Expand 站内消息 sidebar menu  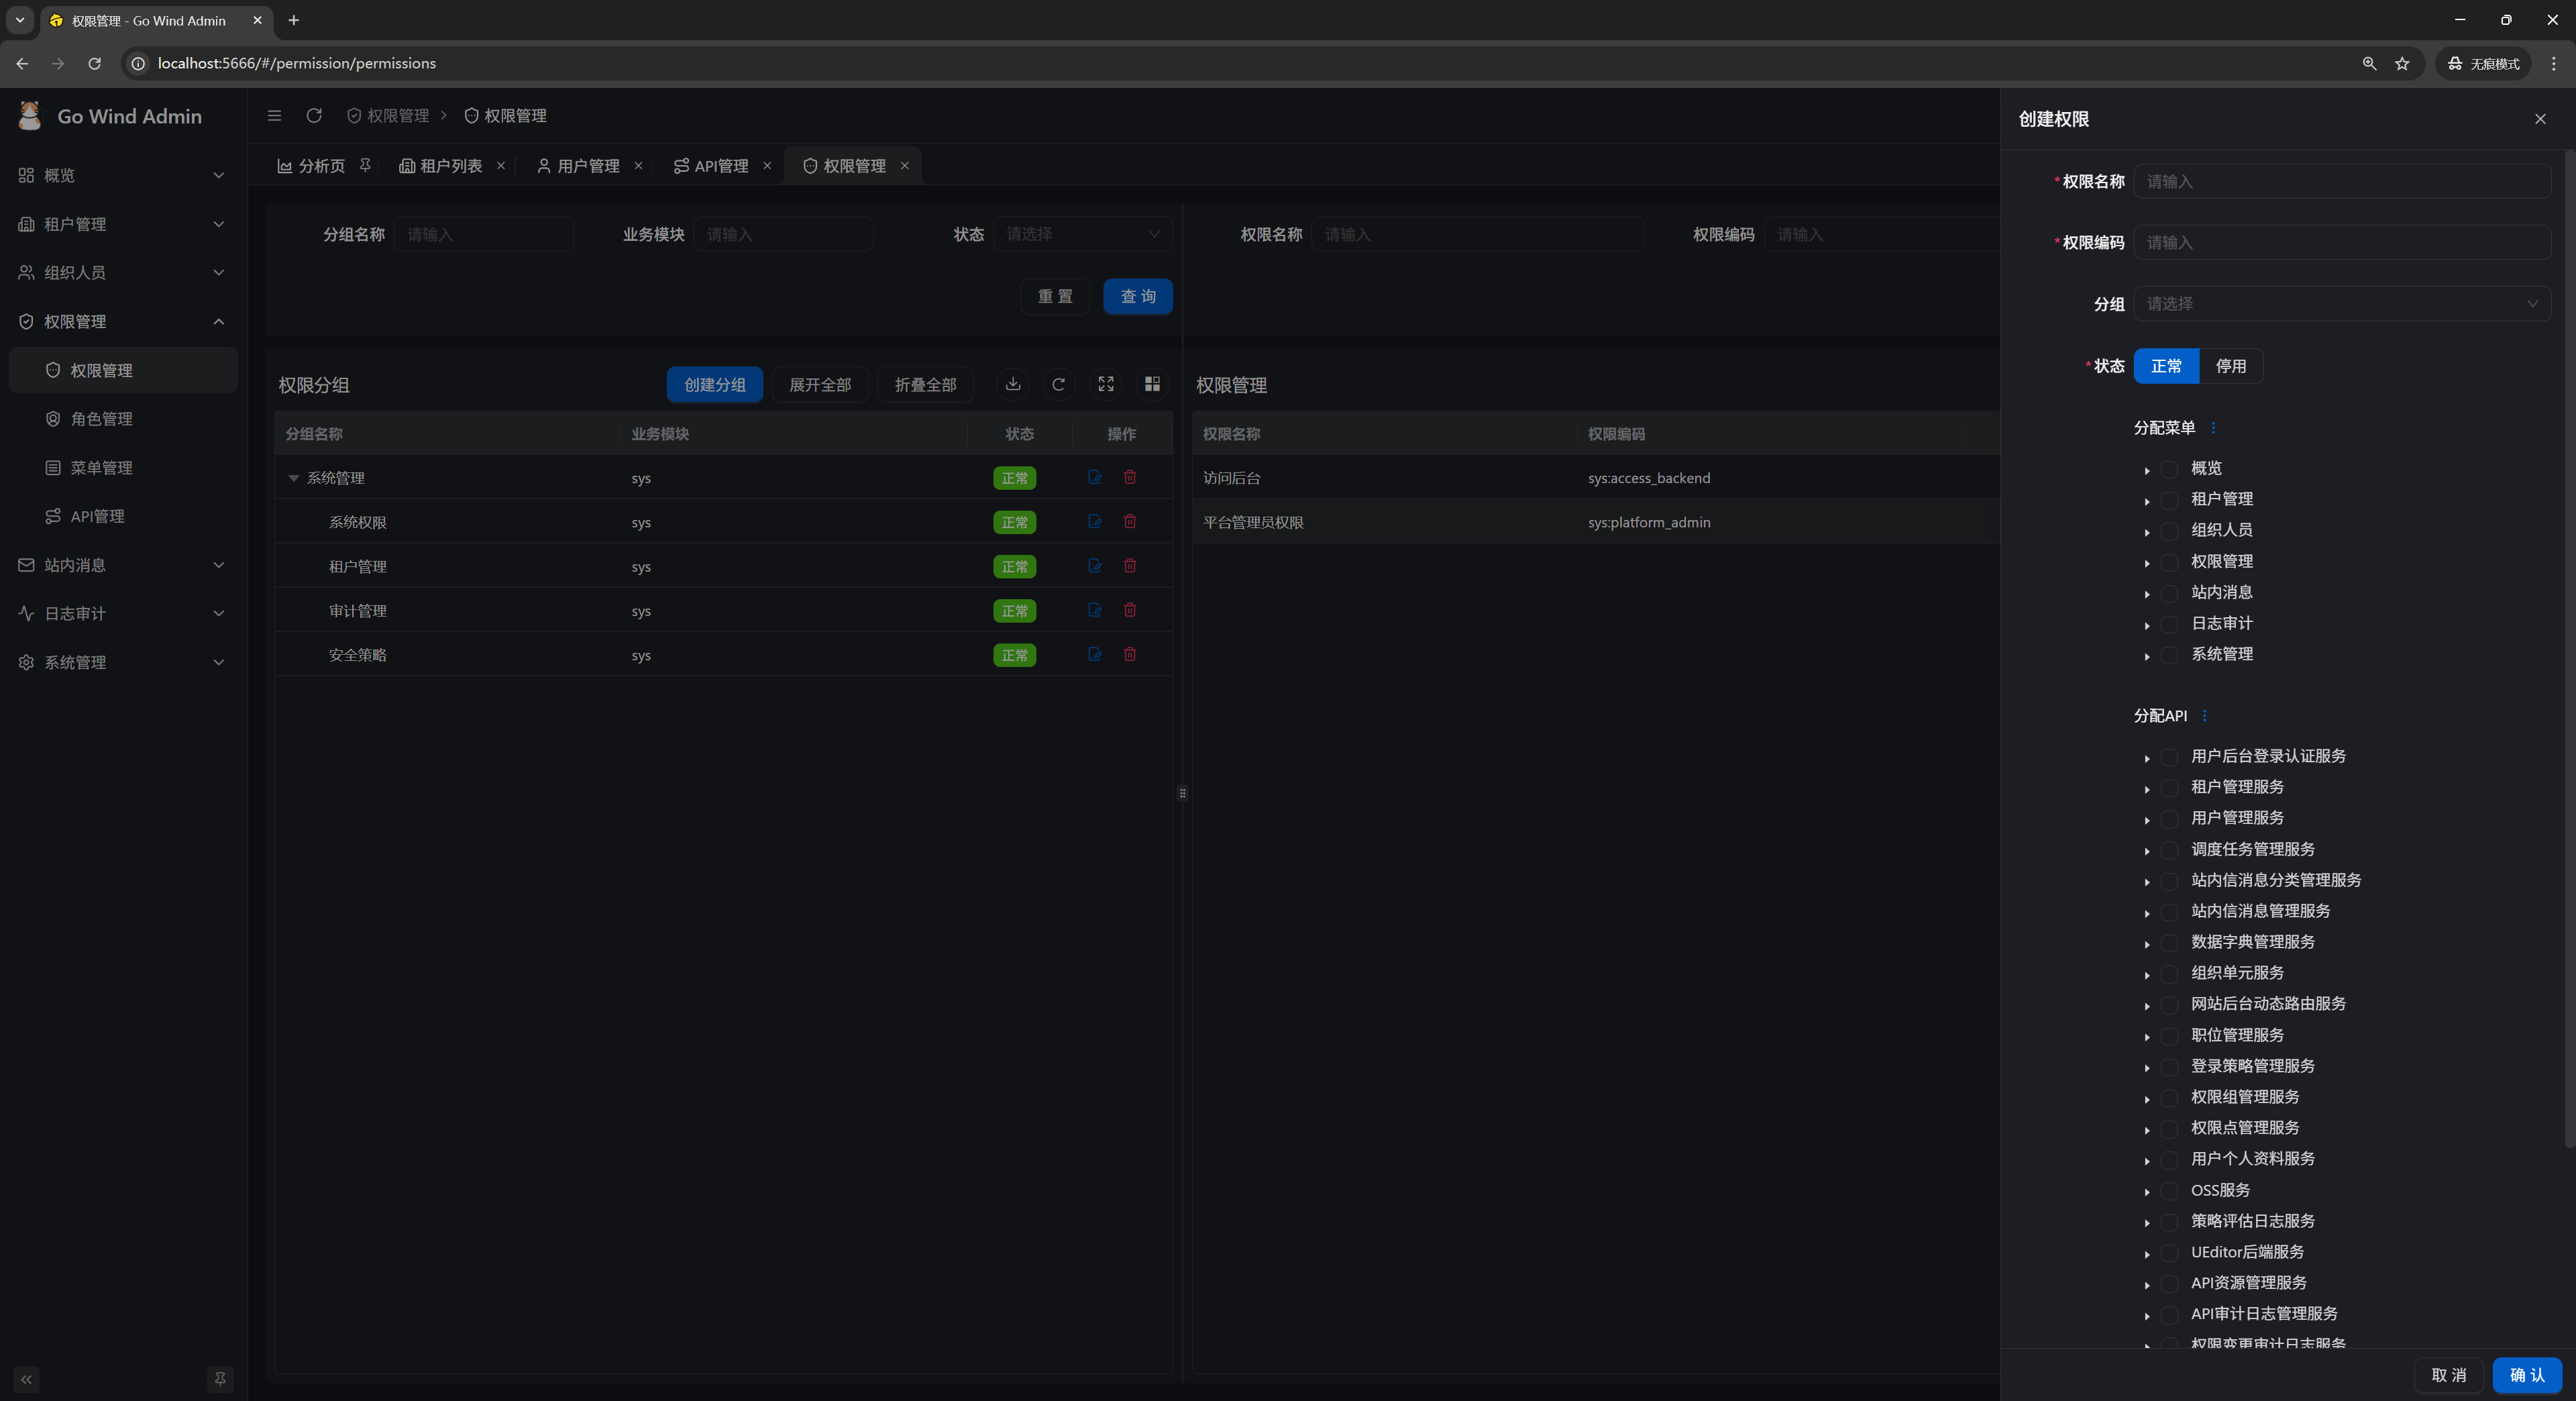(122, 565)
